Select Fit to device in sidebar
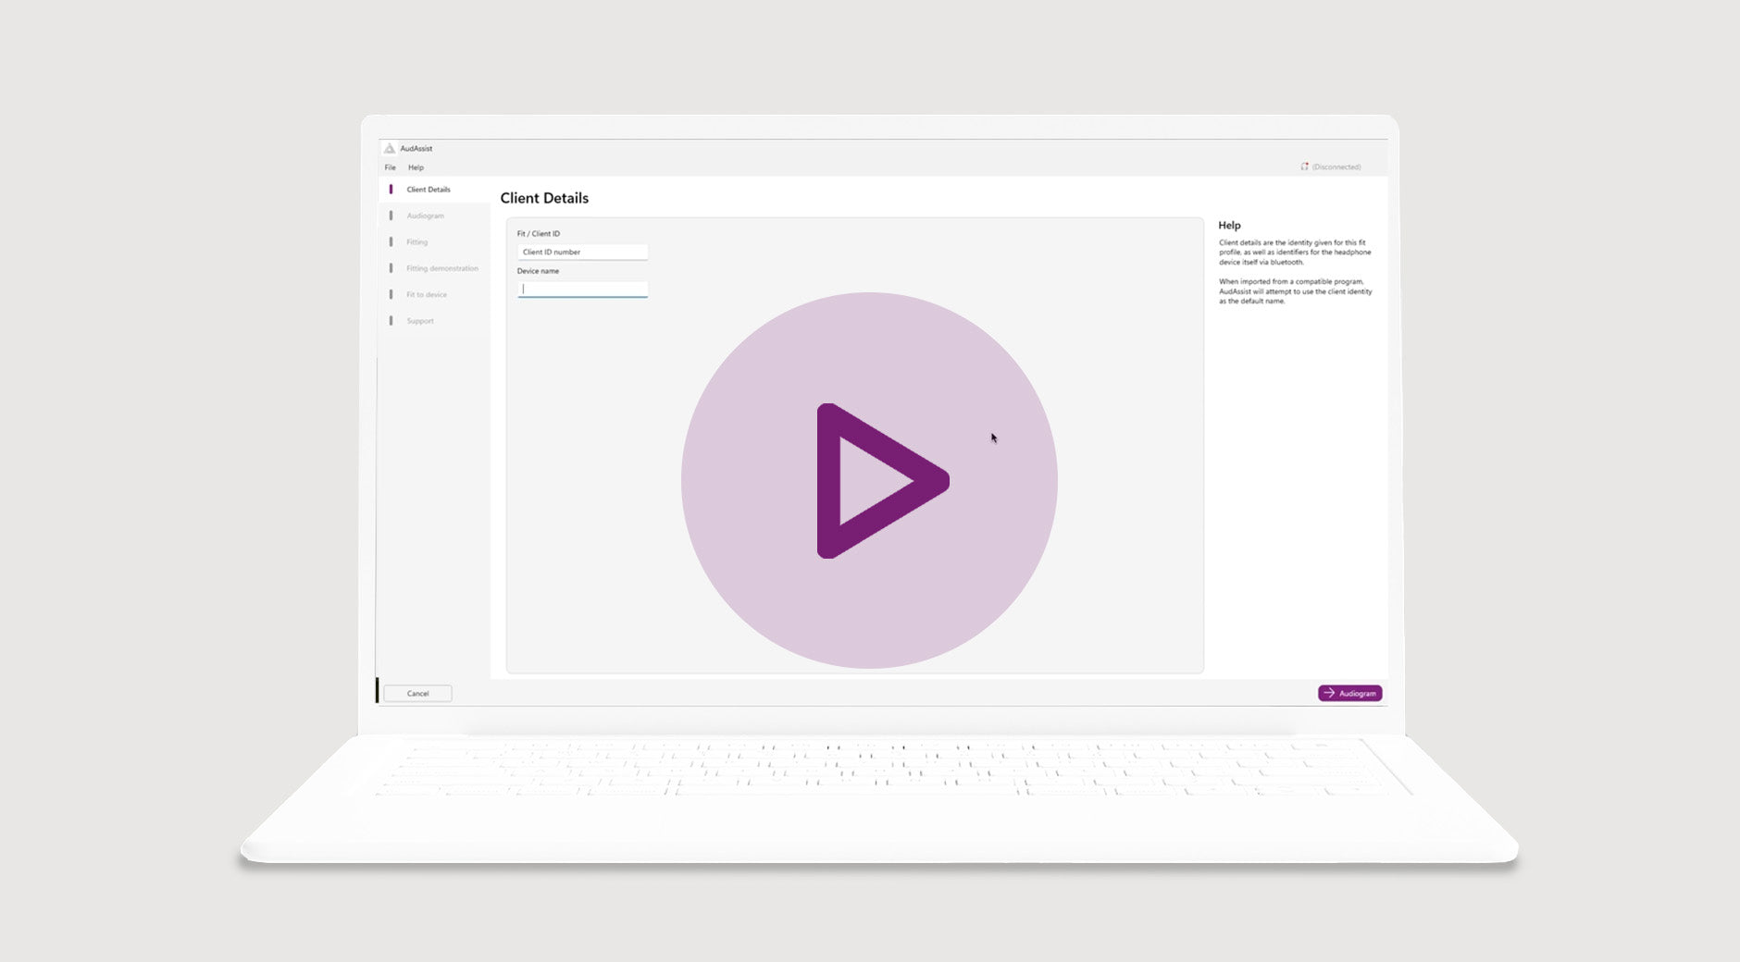The image size is (1740, 962). point(427,295)
